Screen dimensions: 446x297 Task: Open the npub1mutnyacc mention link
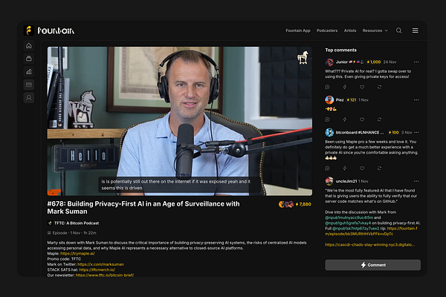pos(349,218)
